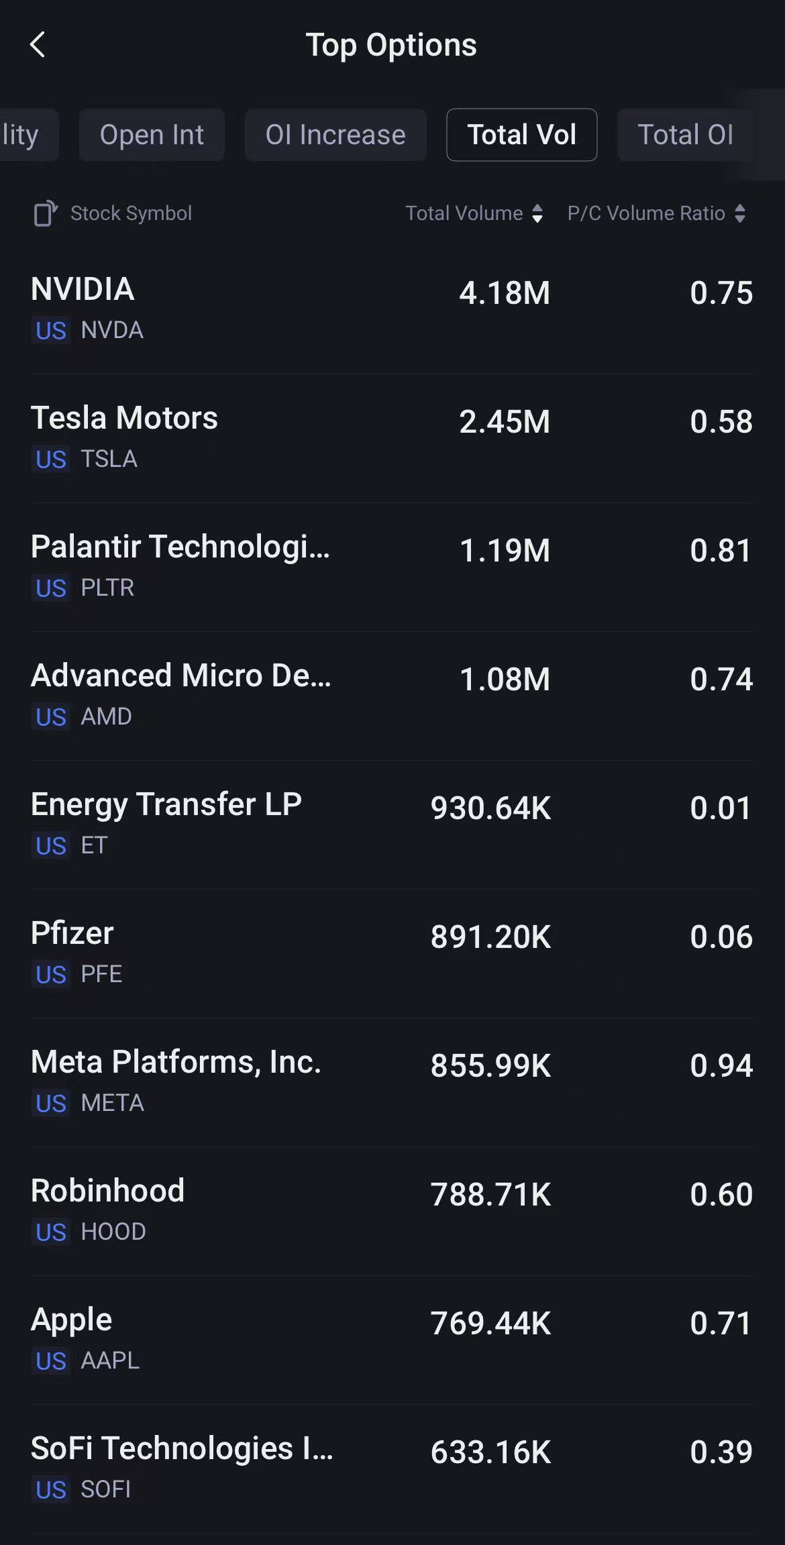Viewport: 785px width, 1545px height.
Task: Select the Robinhood HOOD row
Action: pyautogui.click(x=392, y=1210)
